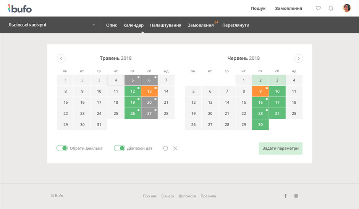The height and width of the screenshot is (209, 359).
Task: Click the clear selection X icon
Action: 175,148
